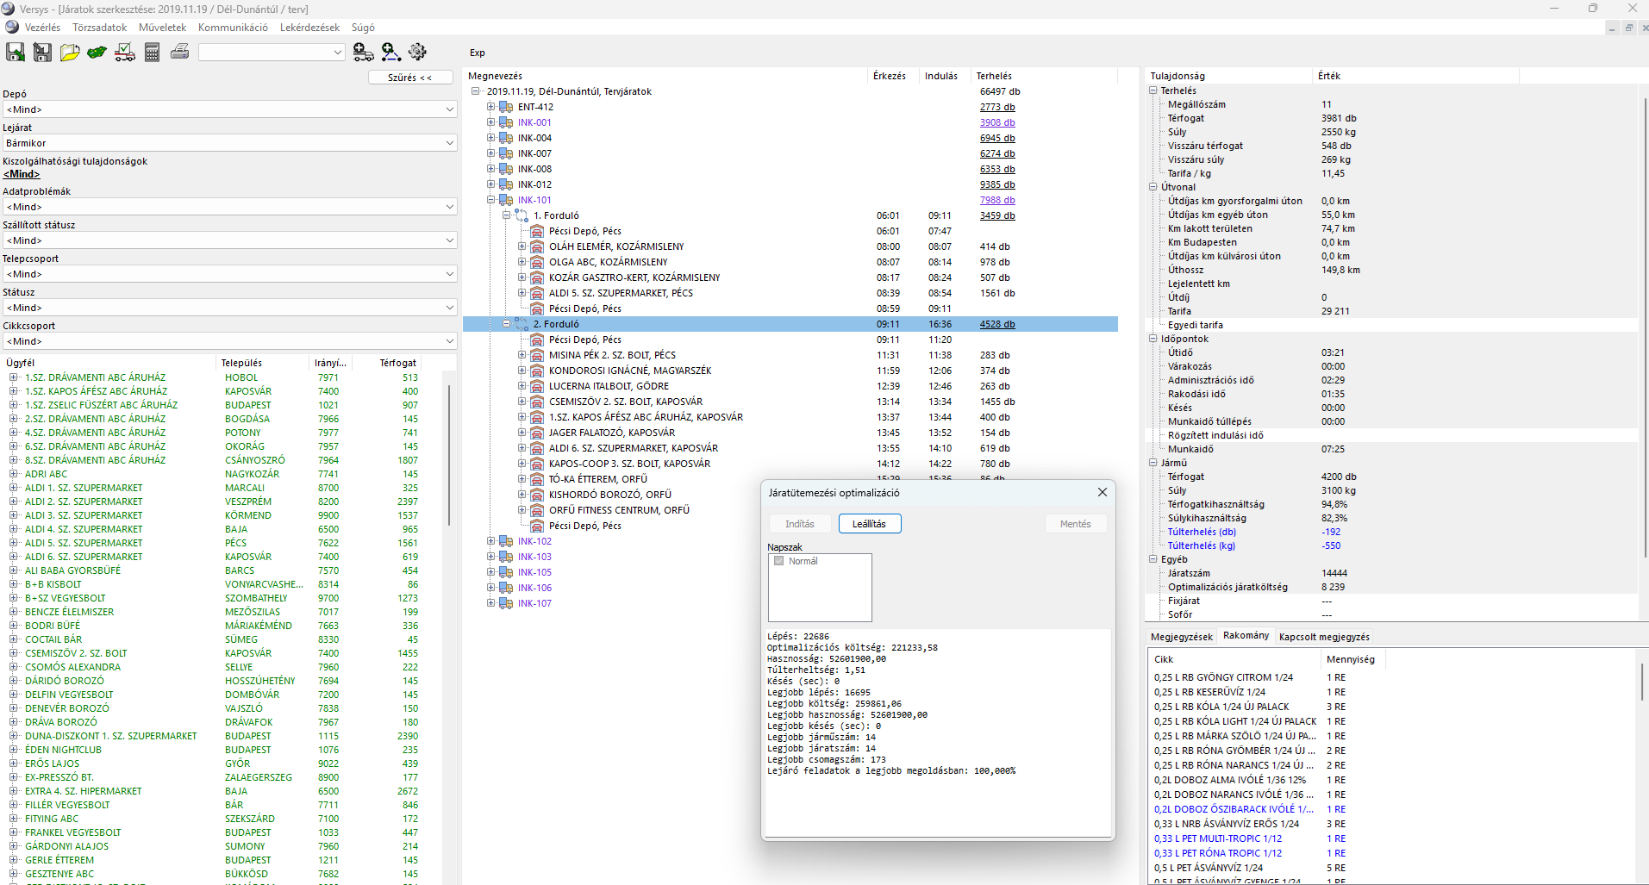Switch to the Rakomány tab
Screen dimensions: 1649x885
[1246, 636]
